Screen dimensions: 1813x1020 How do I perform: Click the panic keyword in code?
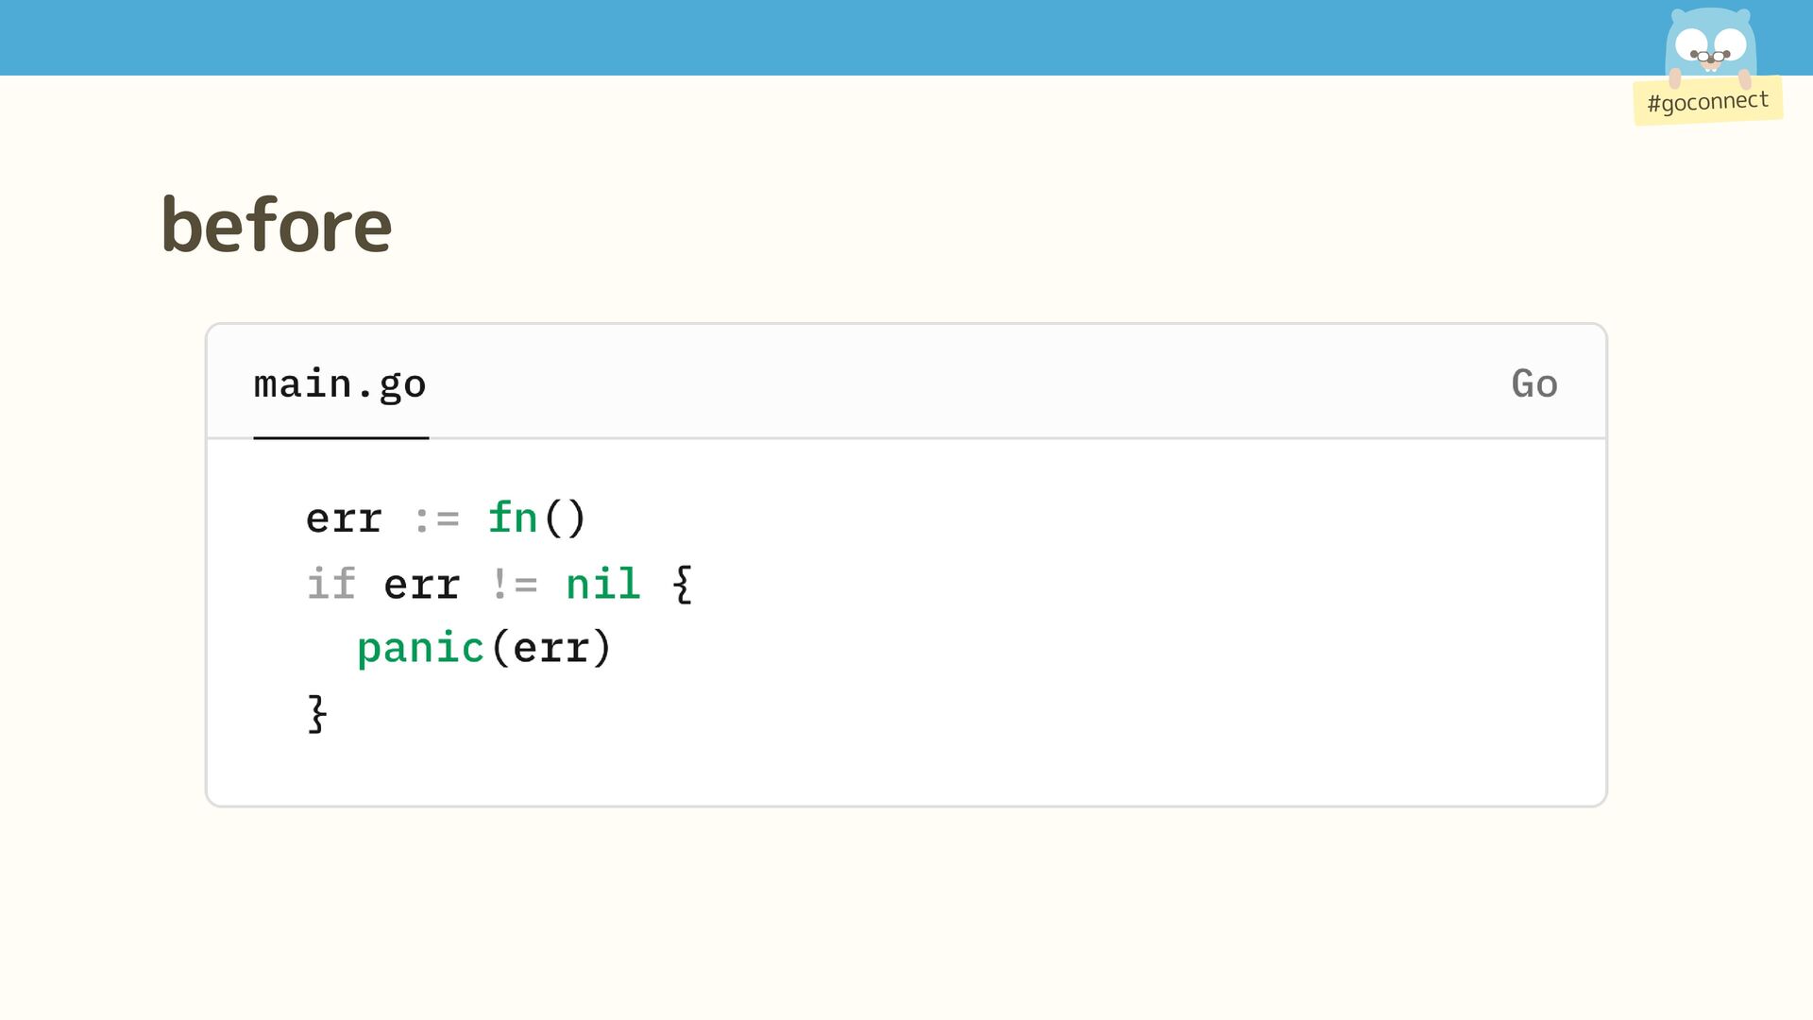click(x=420, y=648)
